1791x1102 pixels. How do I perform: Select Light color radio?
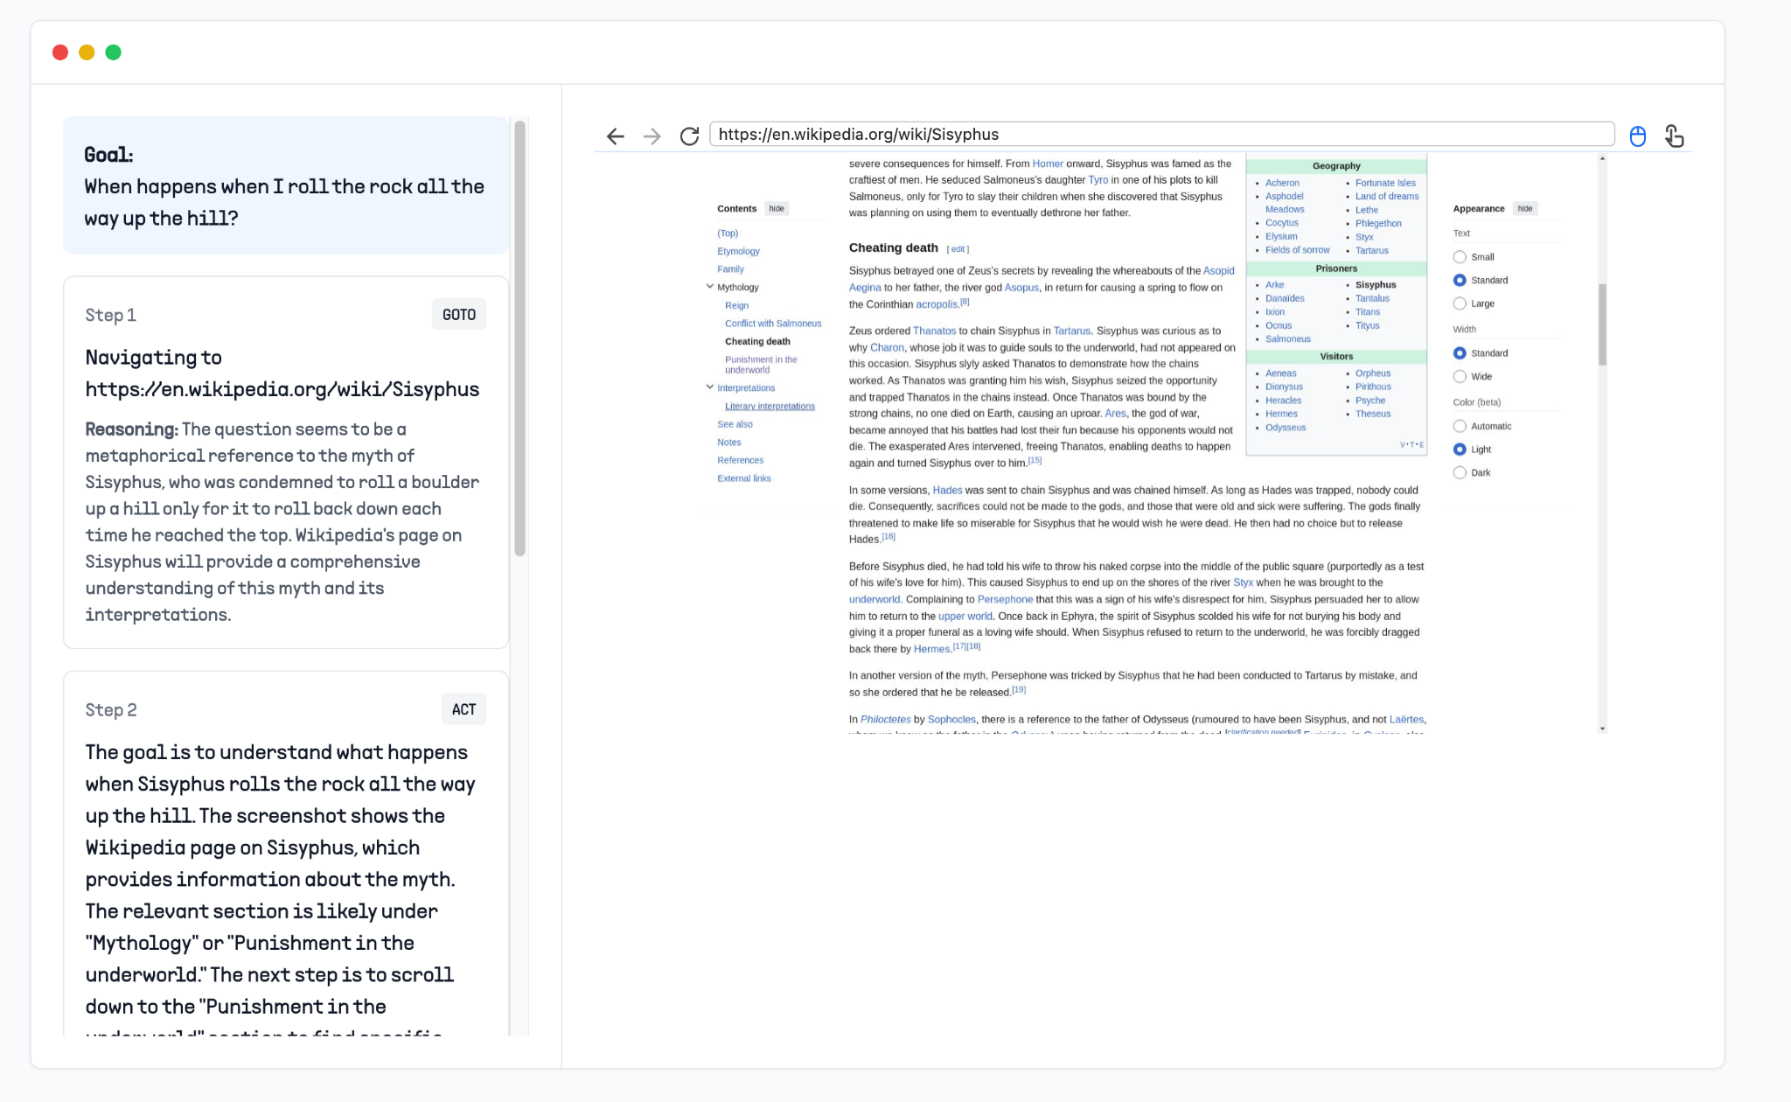coord(1460,450)
